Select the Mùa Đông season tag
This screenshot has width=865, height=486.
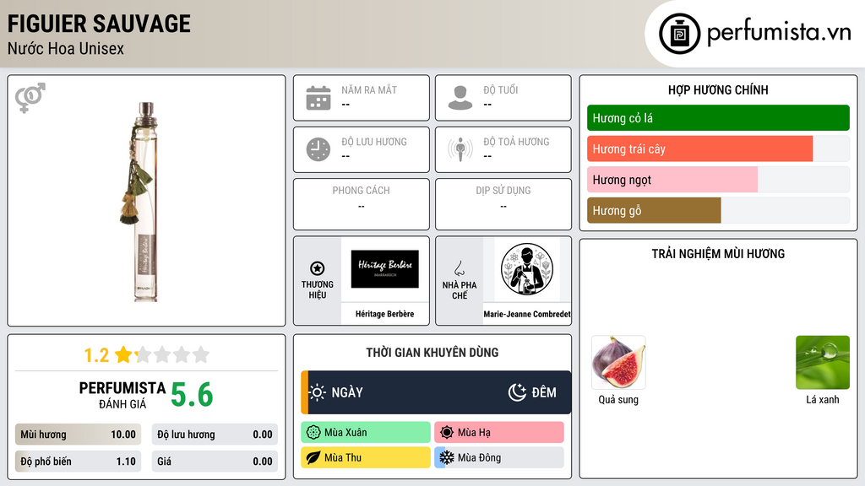pyautogui.click(x=499, y=457)
